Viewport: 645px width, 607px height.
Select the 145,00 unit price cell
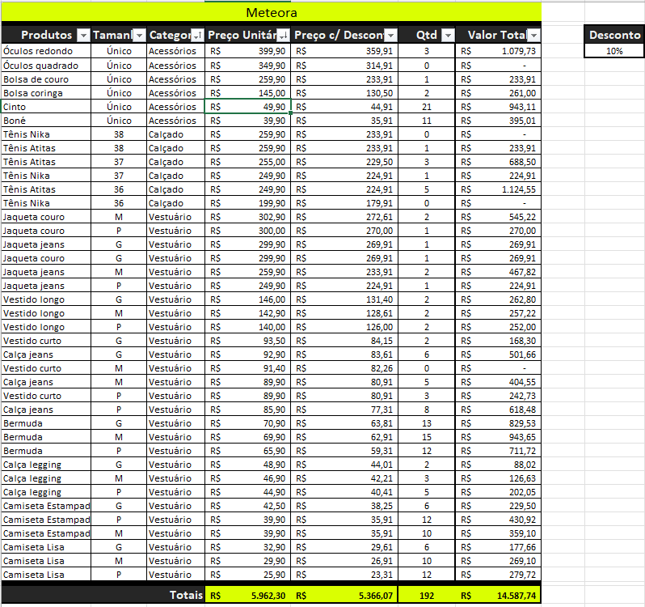(x=247, y=93)
